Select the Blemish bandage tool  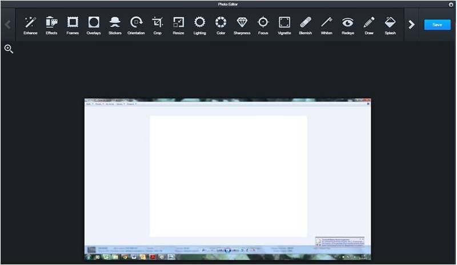click(306, 23)
